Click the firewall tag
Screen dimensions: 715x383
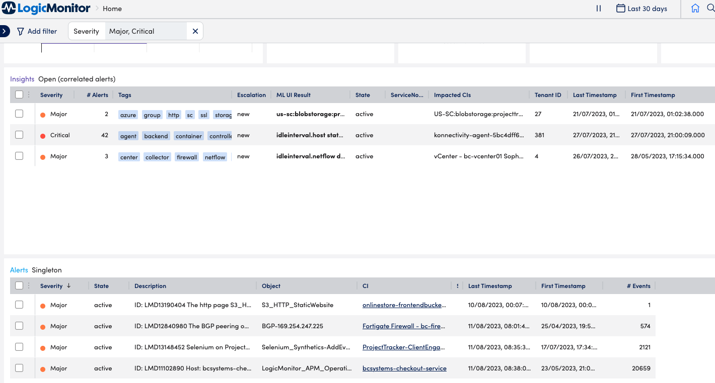pyautogui.click(x=187, y=157)
